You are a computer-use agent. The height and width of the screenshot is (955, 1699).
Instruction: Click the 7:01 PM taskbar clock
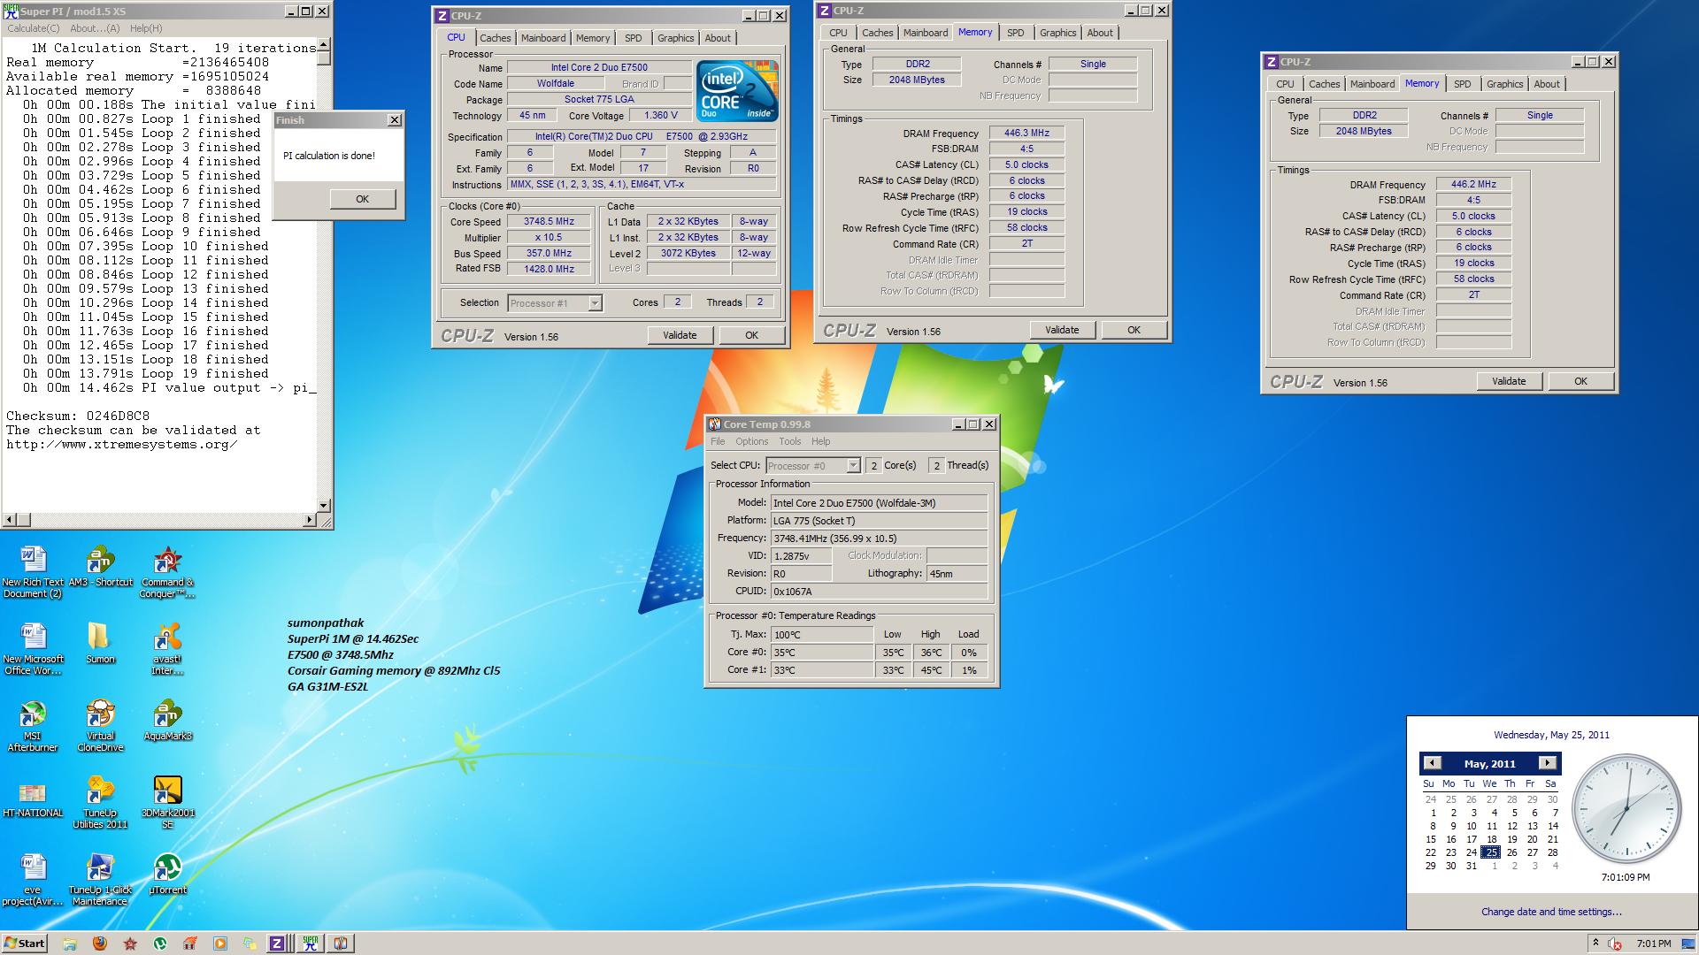[x=1654, y=944]
